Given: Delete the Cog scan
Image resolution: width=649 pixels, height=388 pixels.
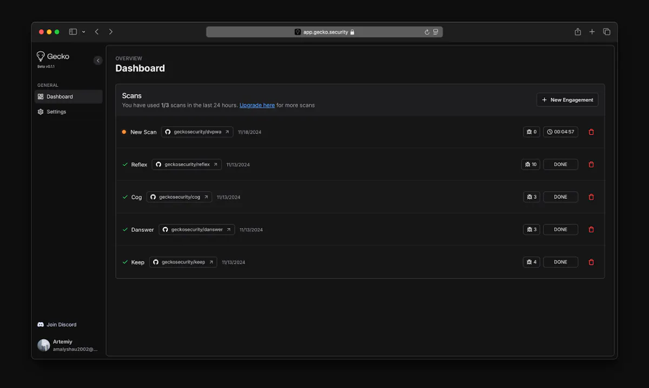Looking at the screenshot, I should pyautogui.click(x=591, y=197).
